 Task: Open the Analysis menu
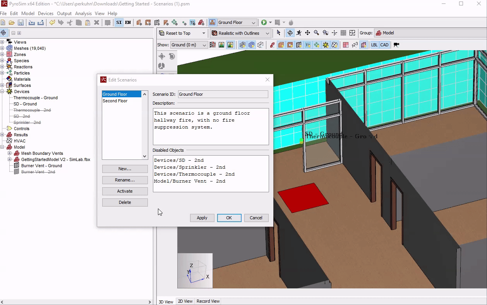tap(84, 14)
